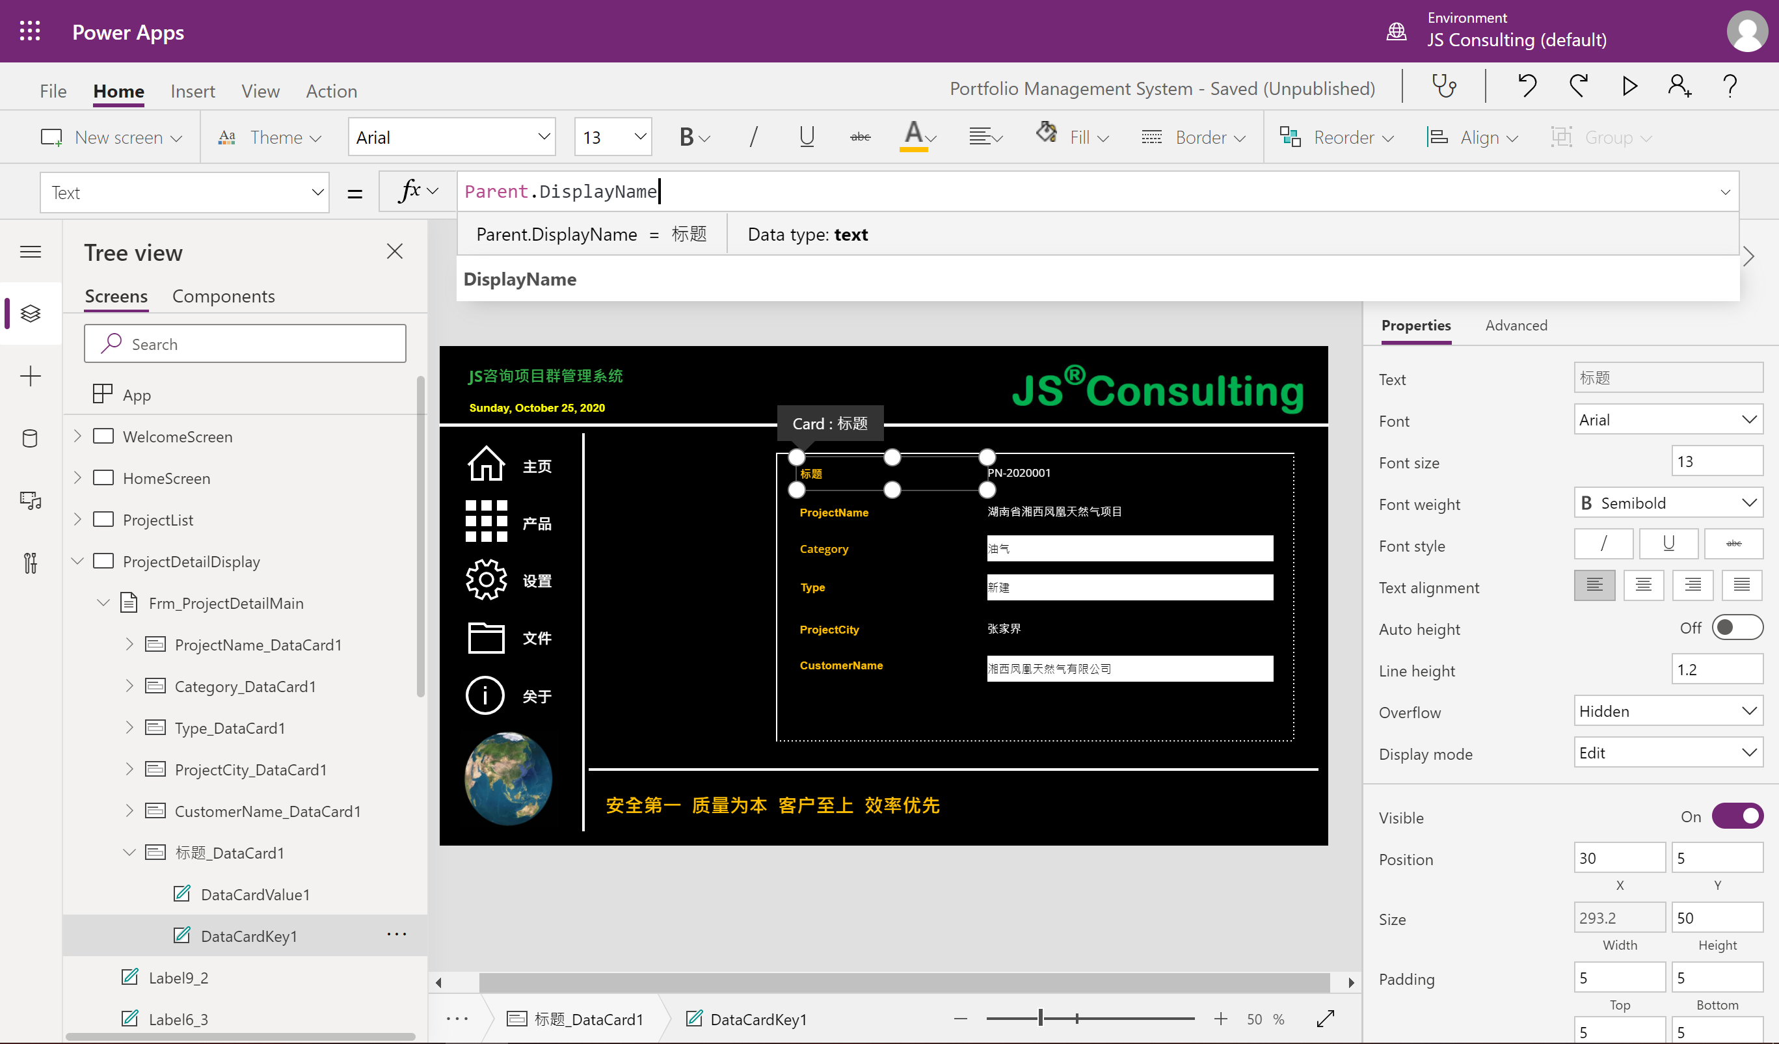
Task: Open the font color picker
Action: click(918, 137)
